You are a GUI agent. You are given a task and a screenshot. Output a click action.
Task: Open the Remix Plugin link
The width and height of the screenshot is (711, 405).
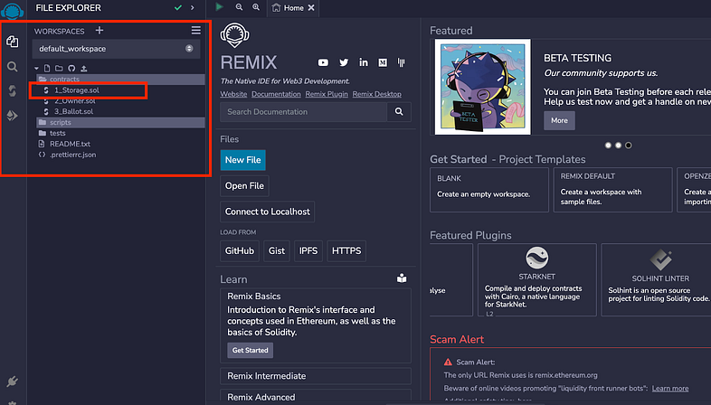(x=327, y=94)
